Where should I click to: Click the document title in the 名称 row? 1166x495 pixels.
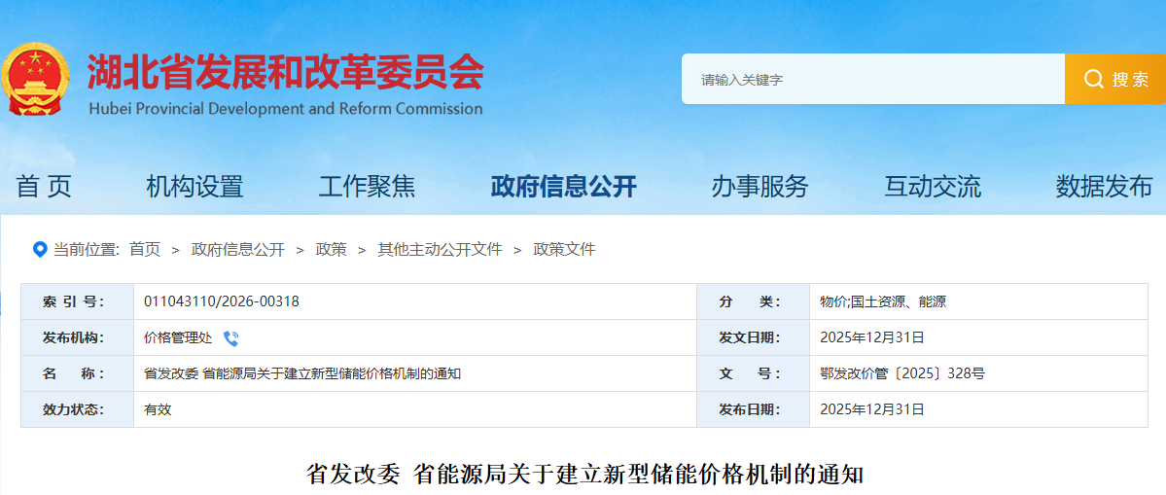point(302,373)
